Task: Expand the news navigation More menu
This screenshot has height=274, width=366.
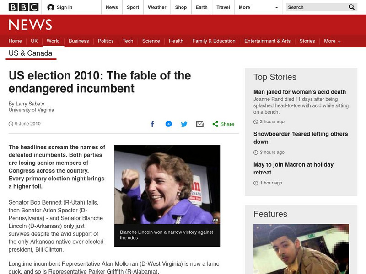Action: (332, 41)
